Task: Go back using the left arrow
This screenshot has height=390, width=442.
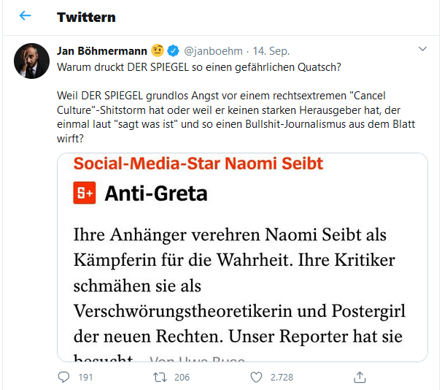Action: coord(25,17)
